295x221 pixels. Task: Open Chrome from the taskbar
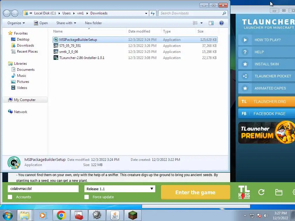(x=61, y=215)
